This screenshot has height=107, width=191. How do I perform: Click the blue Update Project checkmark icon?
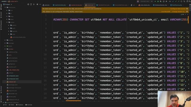173,1
